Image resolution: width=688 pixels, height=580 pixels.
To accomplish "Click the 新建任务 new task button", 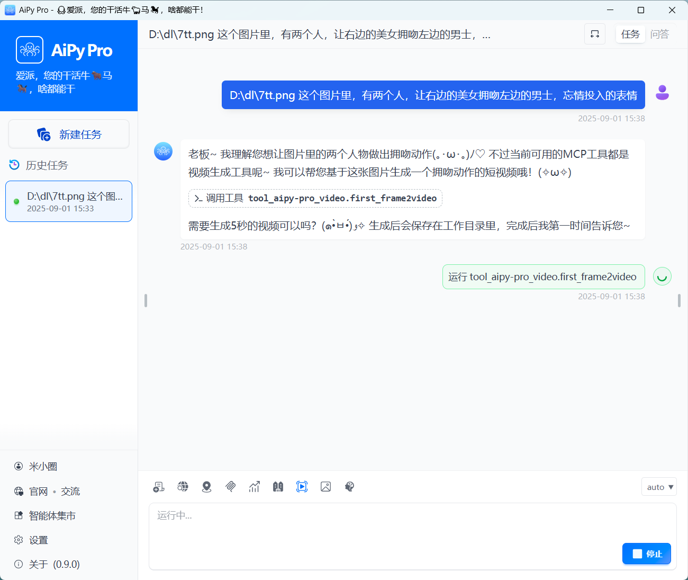I will [x=69, y=135].
